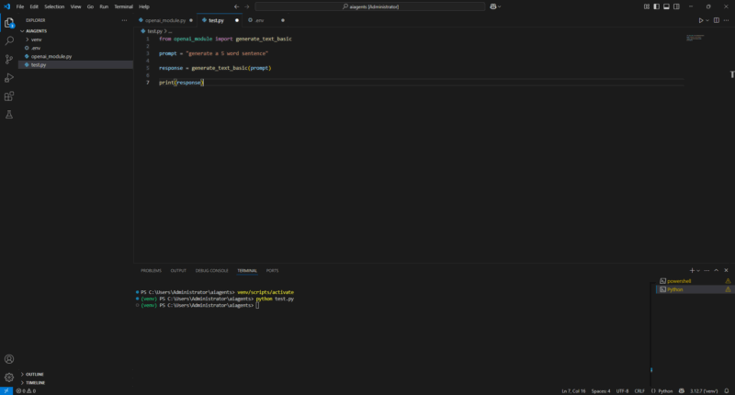Customize editor layout icon
The width and height of the screenshot is (735, 395).
[647, 6]
